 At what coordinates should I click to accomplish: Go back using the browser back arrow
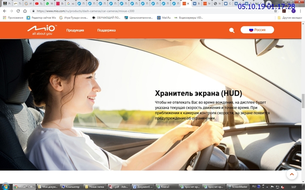tap(4, 11)
